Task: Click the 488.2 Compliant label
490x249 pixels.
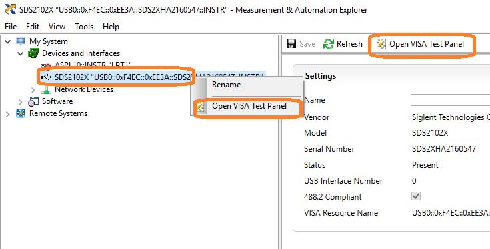Action: pyautogui.click(x=333, y=197)
